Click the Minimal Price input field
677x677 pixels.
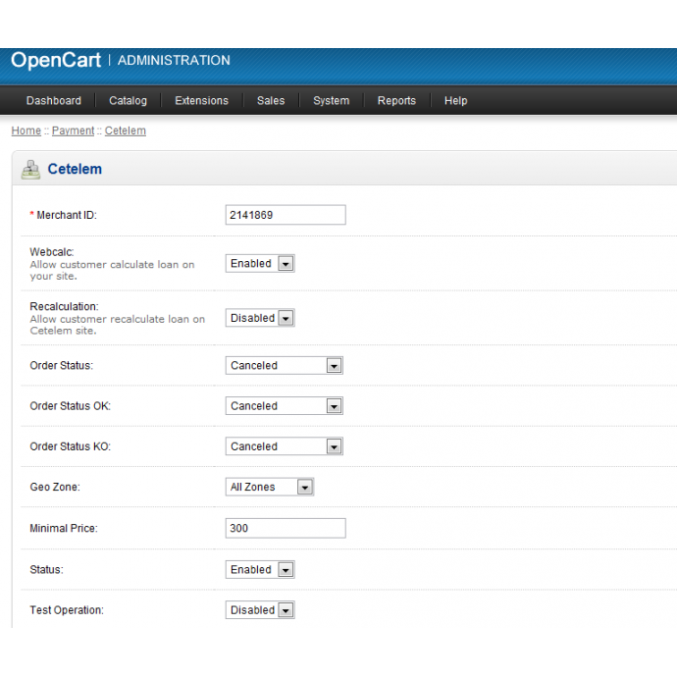286,528
